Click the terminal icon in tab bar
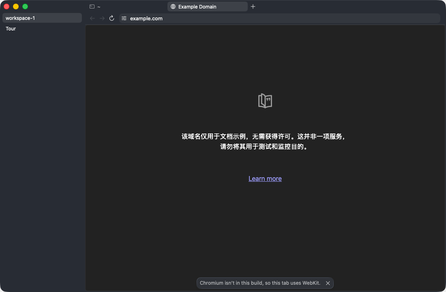Screen dimensions: 446x292 92,6
